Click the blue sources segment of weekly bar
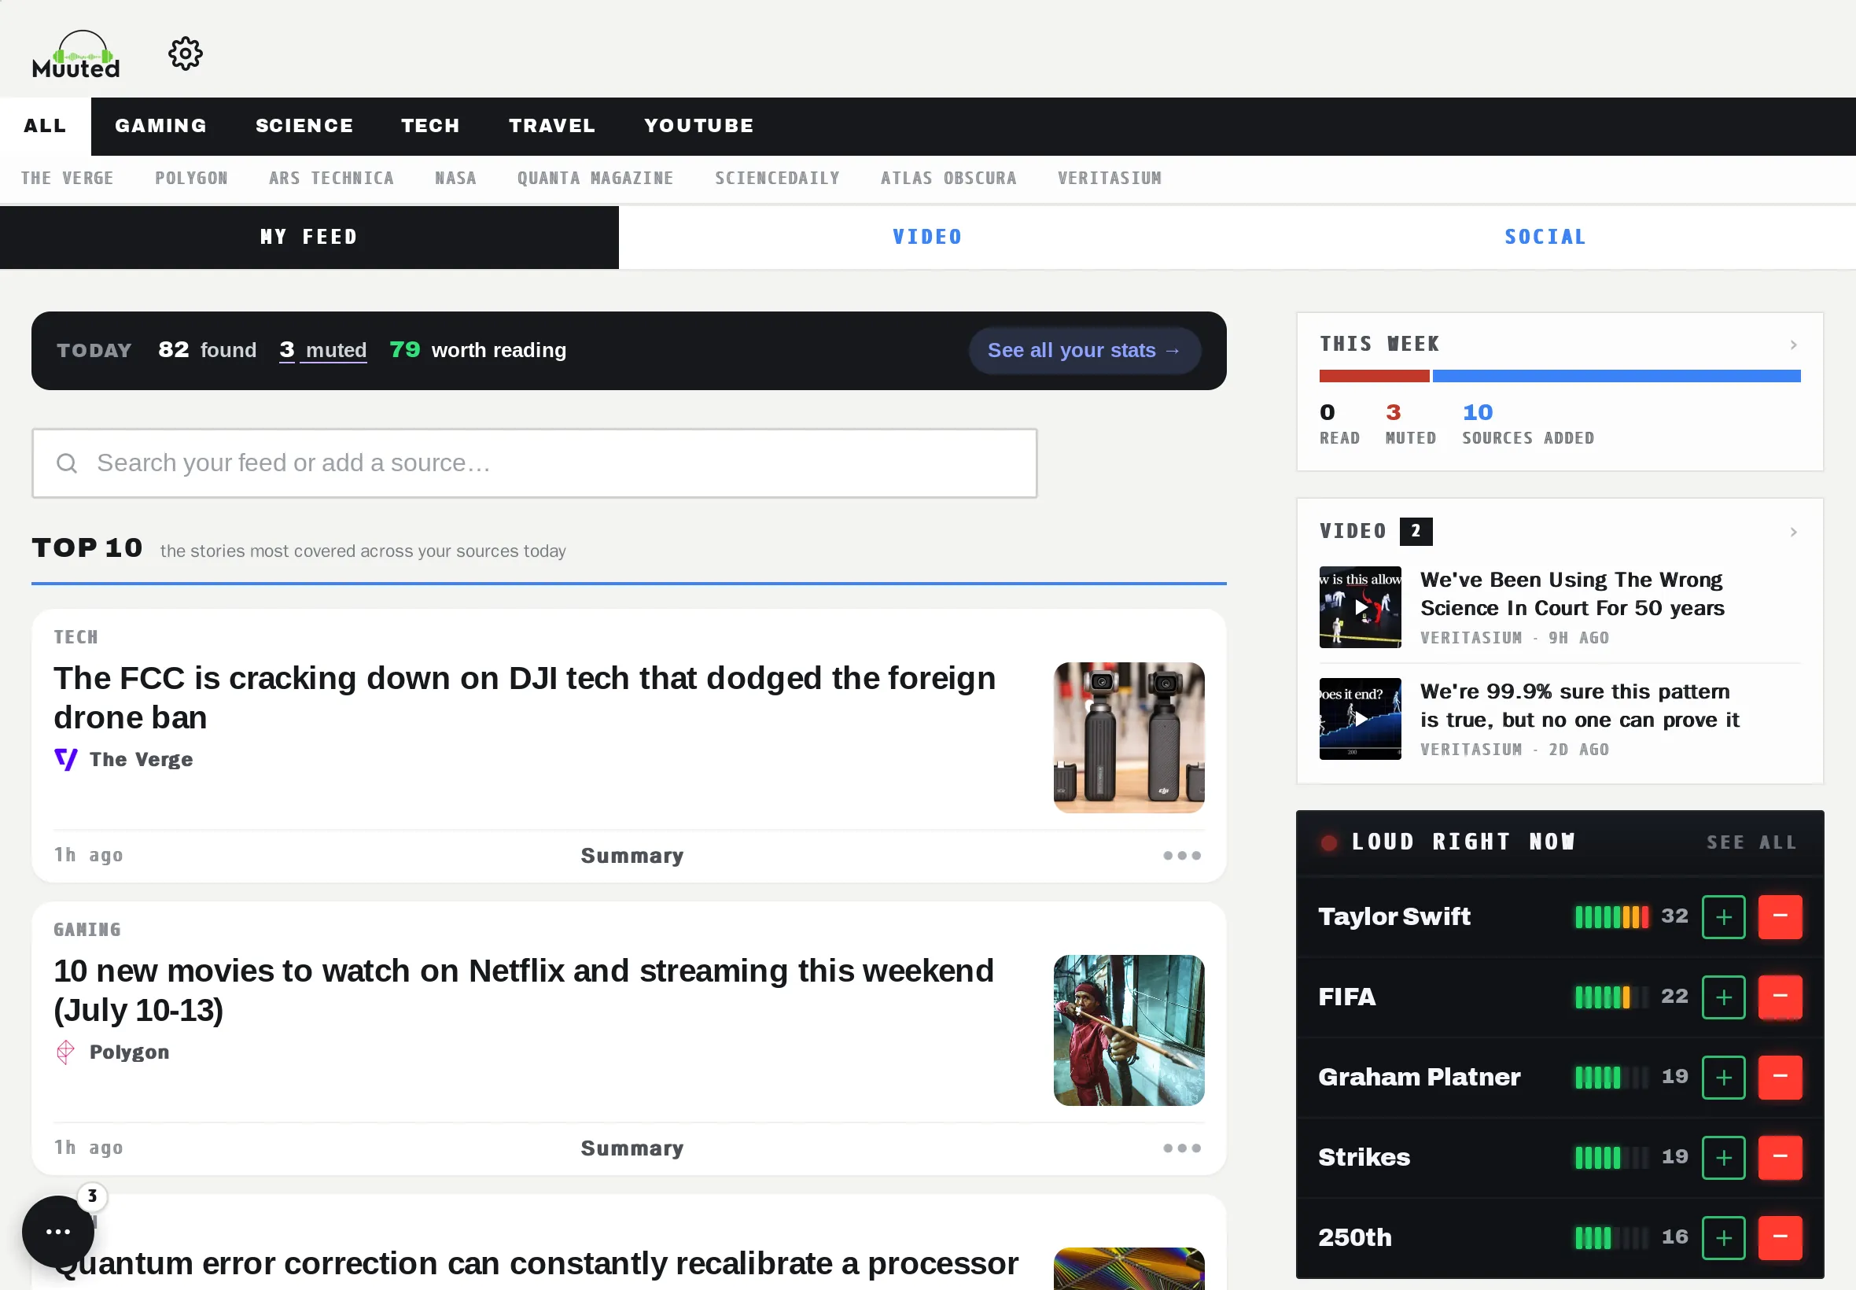The height and width of the screenshot is (1290, 1856). click(1617, 376)
